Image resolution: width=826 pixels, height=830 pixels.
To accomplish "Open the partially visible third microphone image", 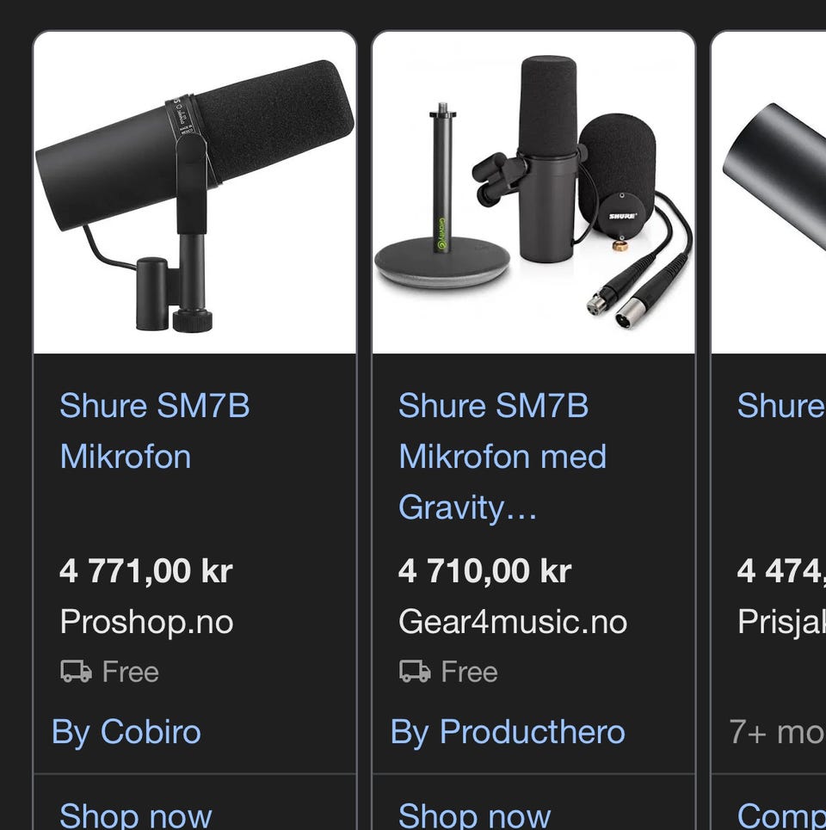I will coord(769,193).
